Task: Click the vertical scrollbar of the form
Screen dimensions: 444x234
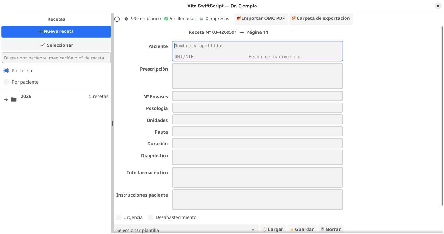Action: [x=442, y=116]
